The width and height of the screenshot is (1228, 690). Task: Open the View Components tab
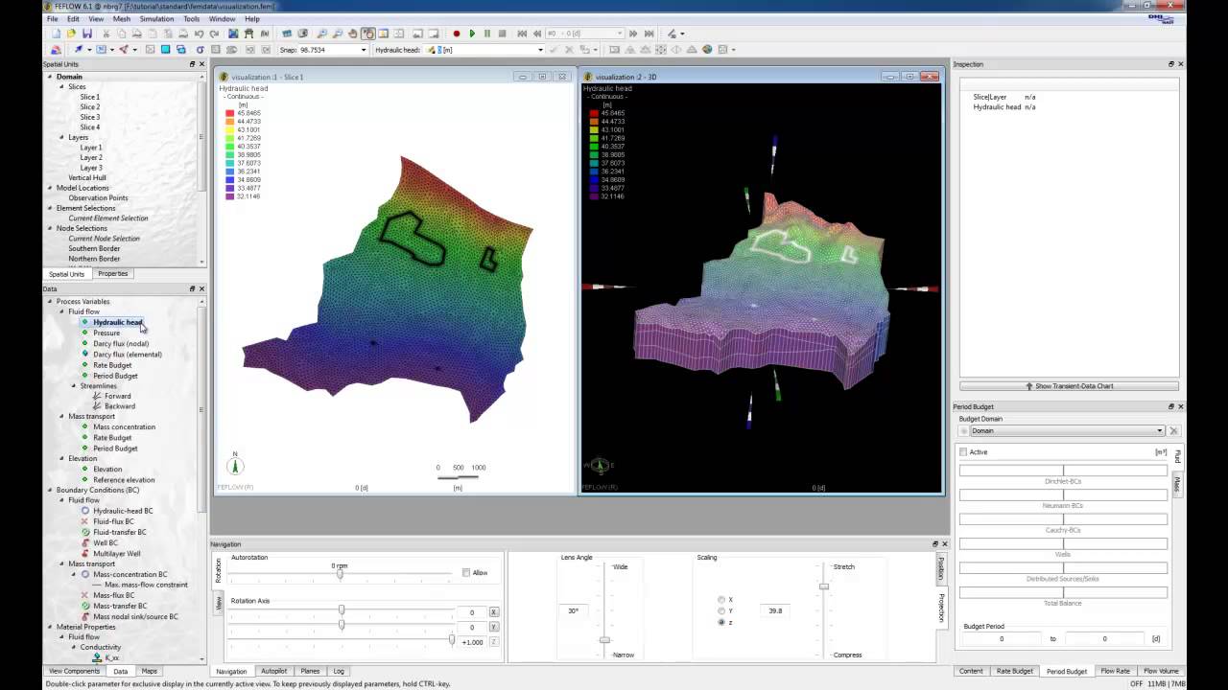click(x=74, y=671)
